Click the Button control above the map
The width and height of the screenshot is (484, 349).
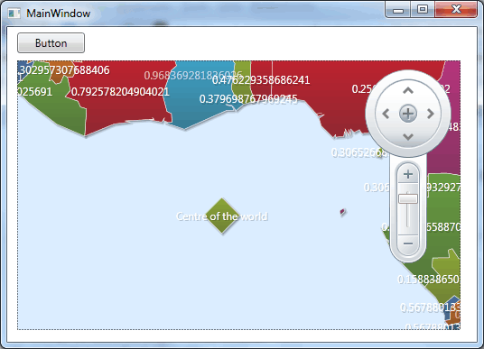pos(51,43)
